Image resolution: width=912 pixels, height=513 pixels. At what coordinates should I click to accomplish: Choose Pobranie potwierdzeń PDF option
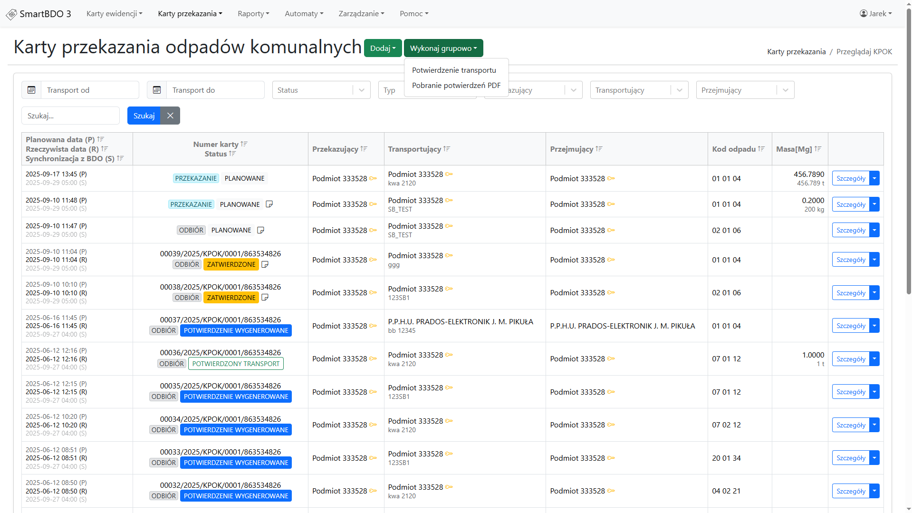coord(456,86)
